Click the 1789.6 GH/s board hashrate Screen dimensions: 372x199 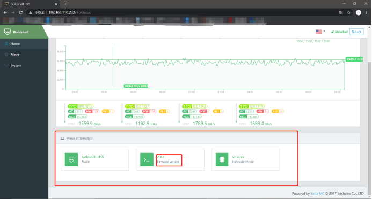coord(203,124)
